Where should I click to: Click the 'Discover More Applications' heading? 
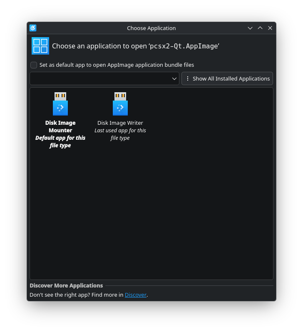[x=66, y=285]
